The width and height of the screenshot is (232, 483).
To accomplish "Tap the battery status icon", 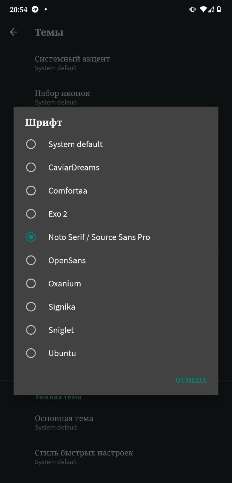I will tap(219, 9).
